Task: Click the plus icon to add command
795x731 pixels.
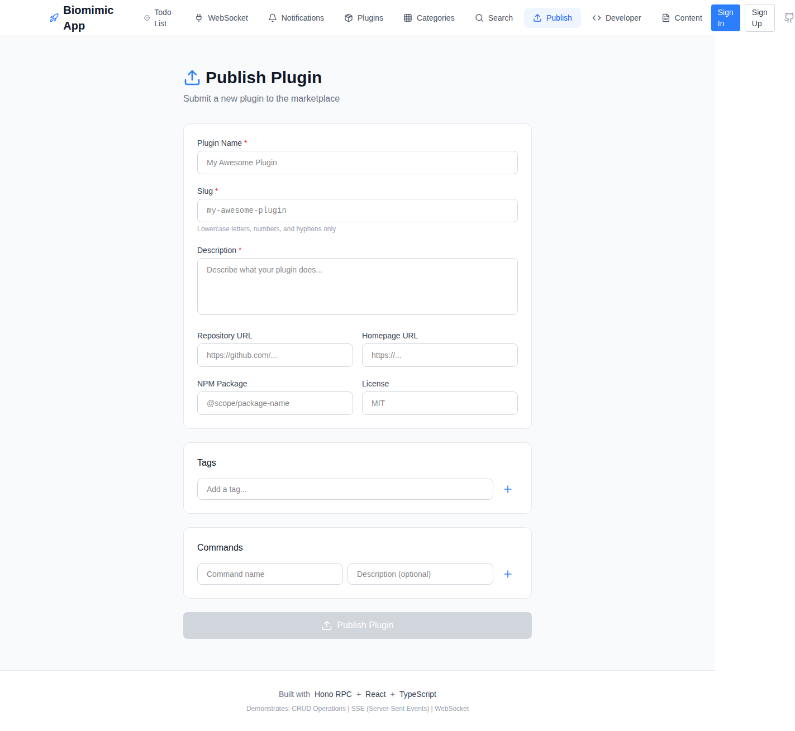Action: (x=508, y=574)
